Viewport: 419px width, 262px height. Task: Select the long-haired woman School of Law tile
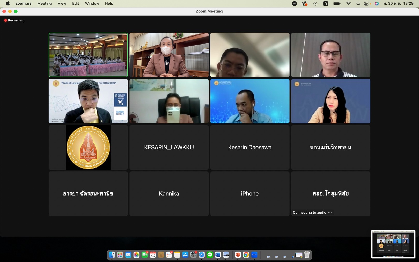(331, 101)
